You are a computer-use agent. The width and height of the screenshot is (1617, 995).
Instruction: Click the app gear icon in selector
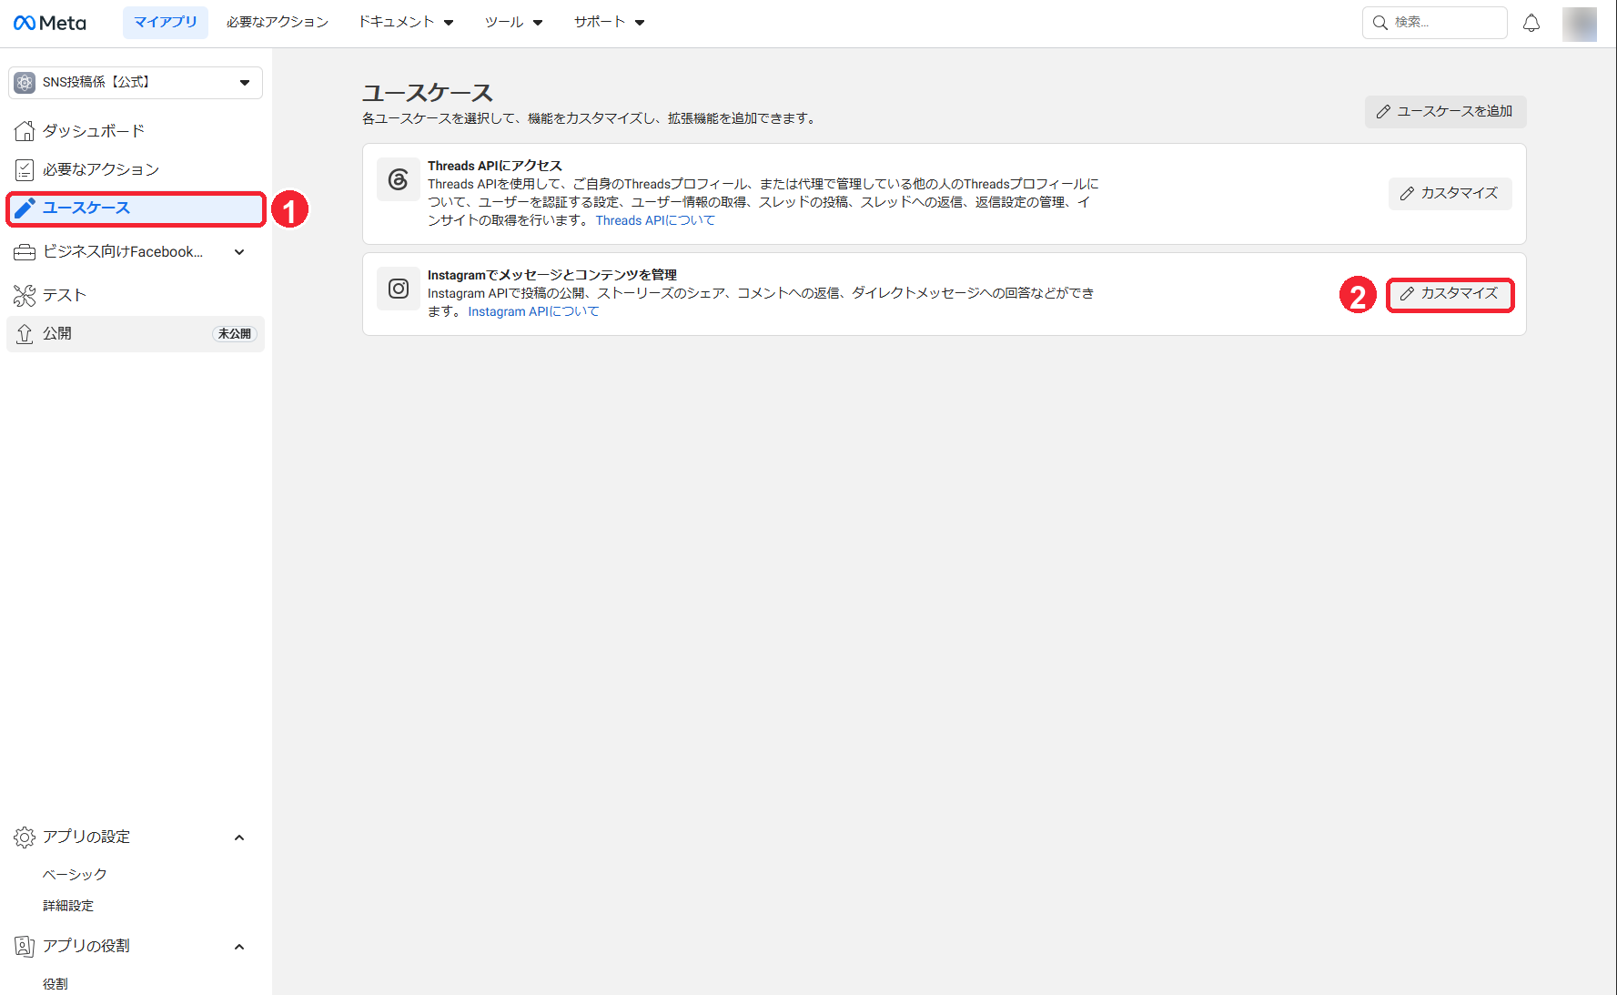coord(25,82)
